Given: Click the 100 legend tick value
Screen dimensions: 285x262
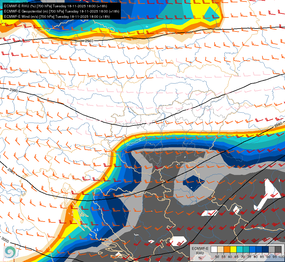Looking at the screenshot, I should 282,257.
